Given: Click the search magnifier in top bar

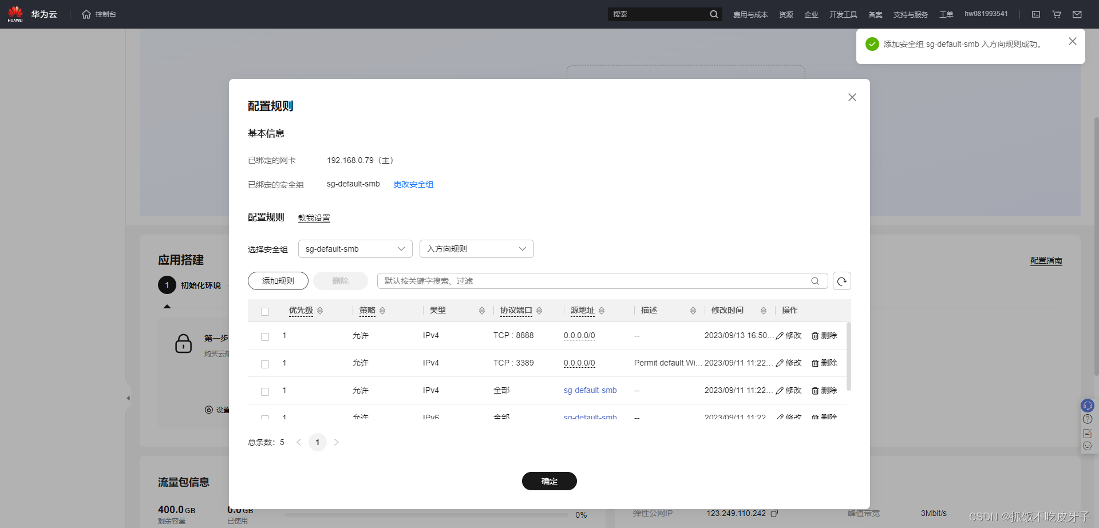Looking at the screenshot, I should click(x=714, y=14).
